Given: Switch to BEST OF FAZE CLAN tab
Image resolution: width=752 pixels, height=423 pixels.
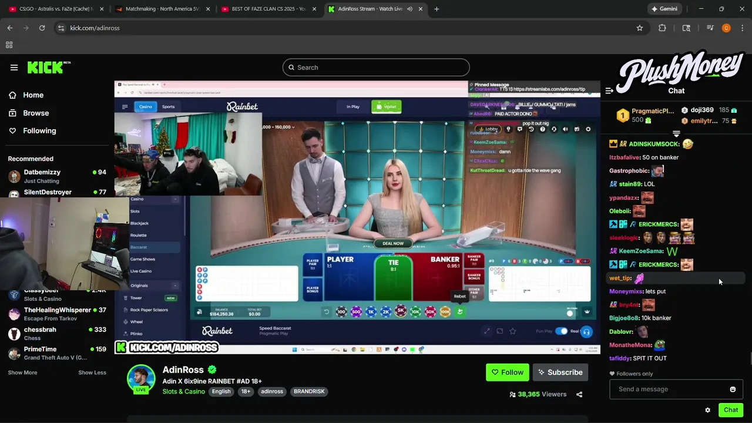Looking at the screenshot, I should coord(268,9).
